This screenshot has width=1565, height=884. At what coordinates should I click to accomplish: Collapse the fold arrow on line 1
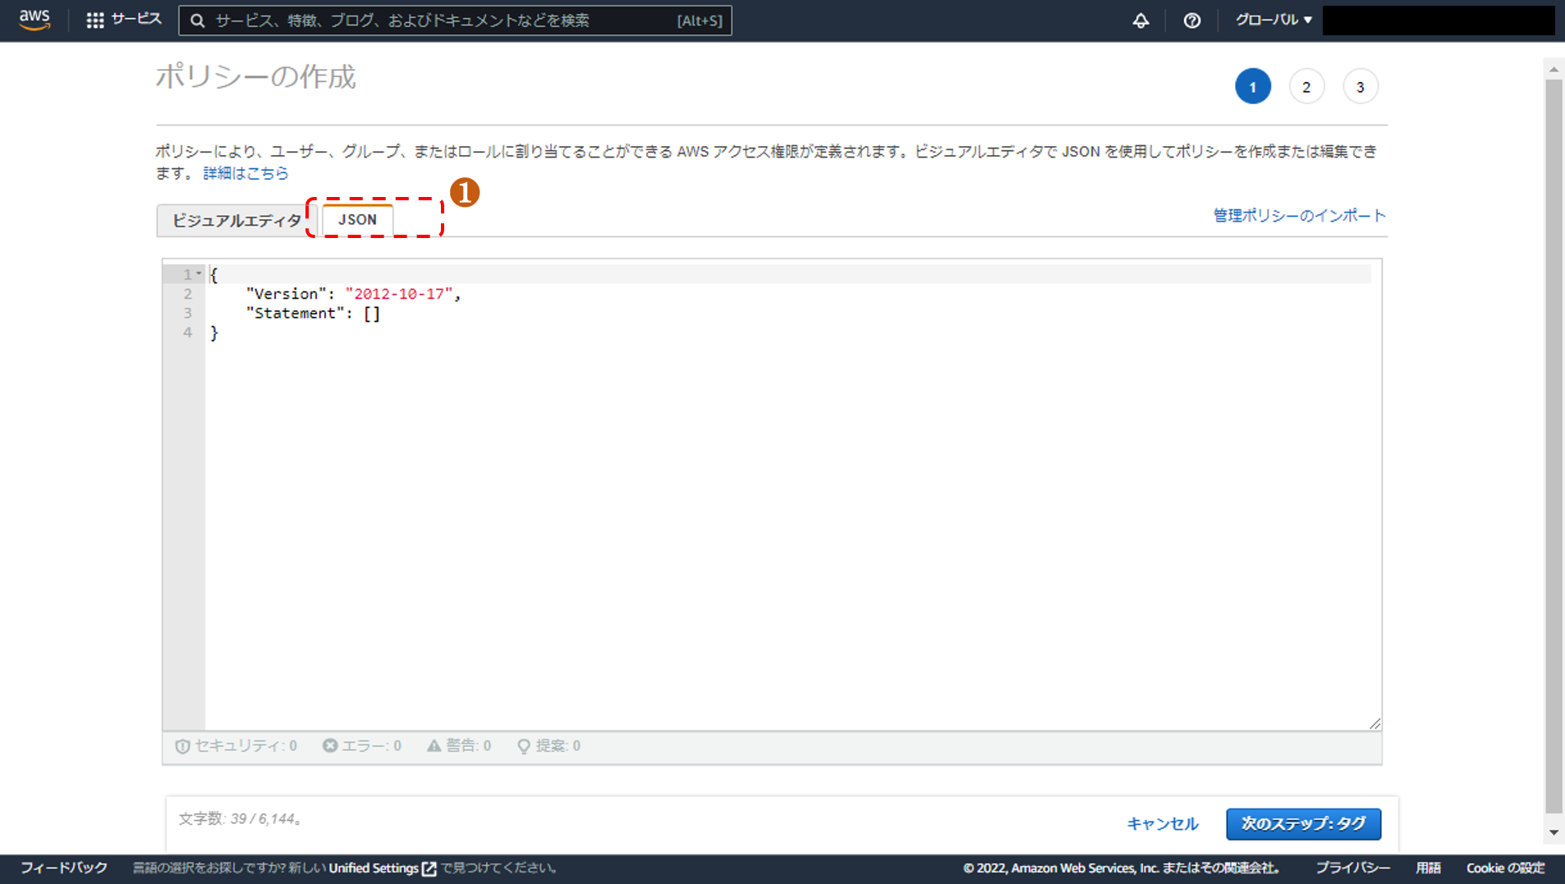click(x=199, y=273)
